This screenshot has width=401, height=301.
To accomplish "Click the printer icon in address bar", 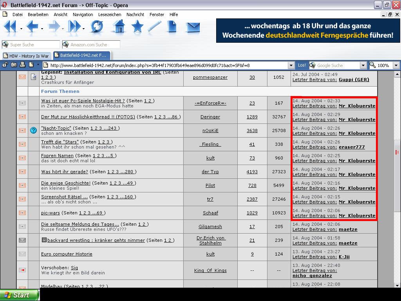I will pos(22,65).
